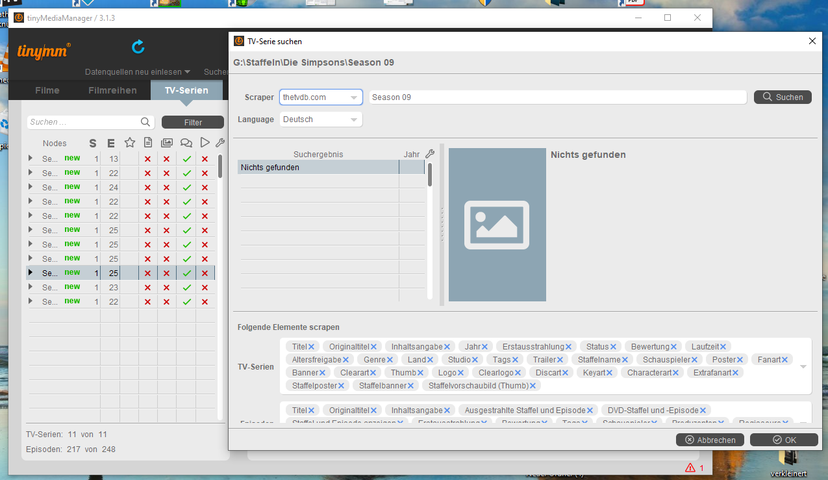Expand the series row with 13 episodes

31,158
